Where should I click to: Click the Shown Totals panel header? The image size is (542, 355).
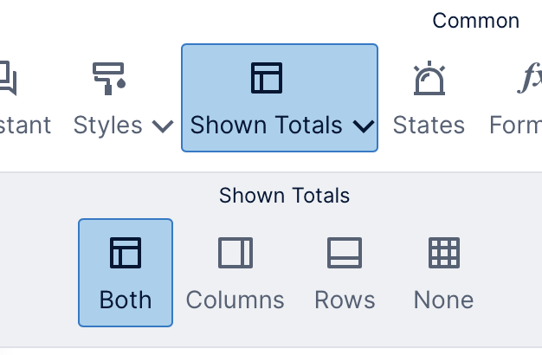pos(285,196)
